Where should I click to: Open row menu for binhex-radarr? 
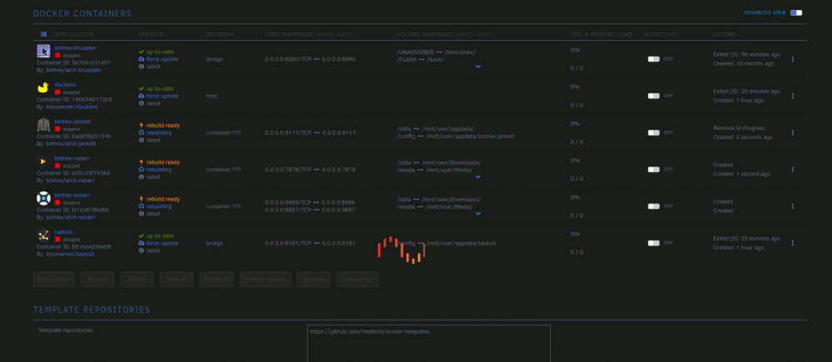click(793, 169)
